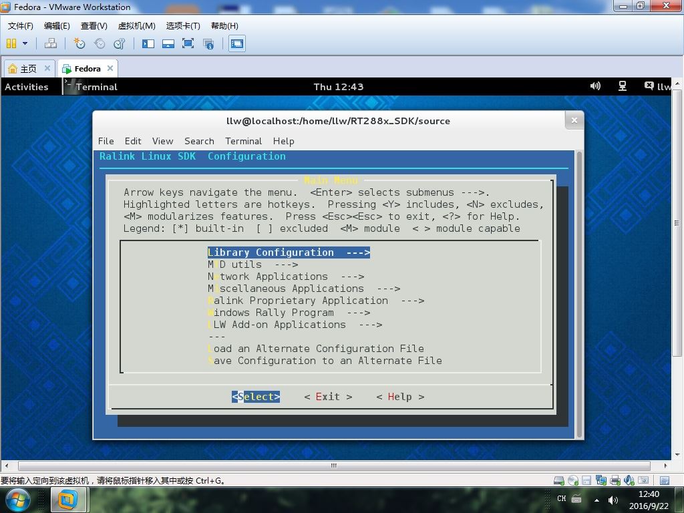Screen dimensions: 684x513
Task: Click the revert to snapshot icon
Action: tap(100, 43)
